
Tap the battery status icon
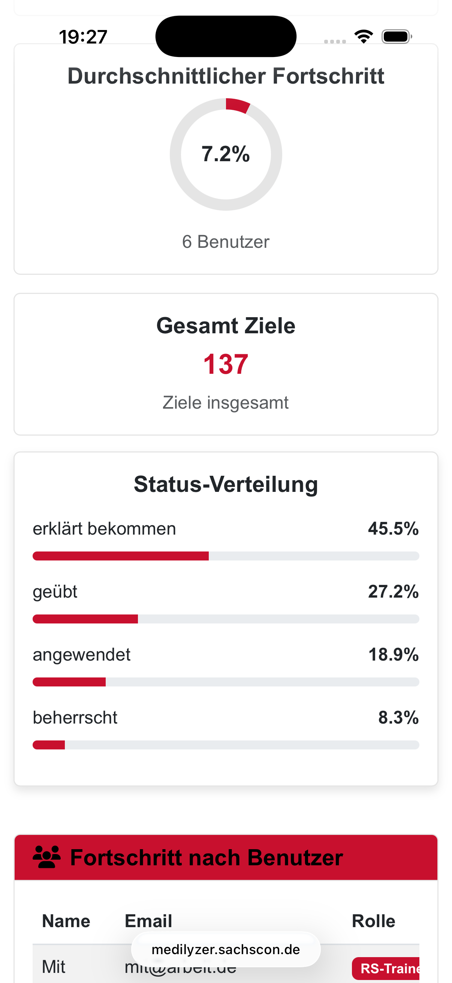tap(396, 37)
